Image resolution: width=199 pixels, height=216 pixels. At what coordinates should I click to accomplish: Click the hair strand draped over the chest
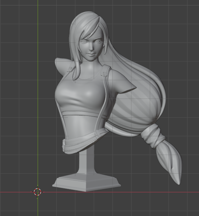pyautogui.click(x=77, y=70)
